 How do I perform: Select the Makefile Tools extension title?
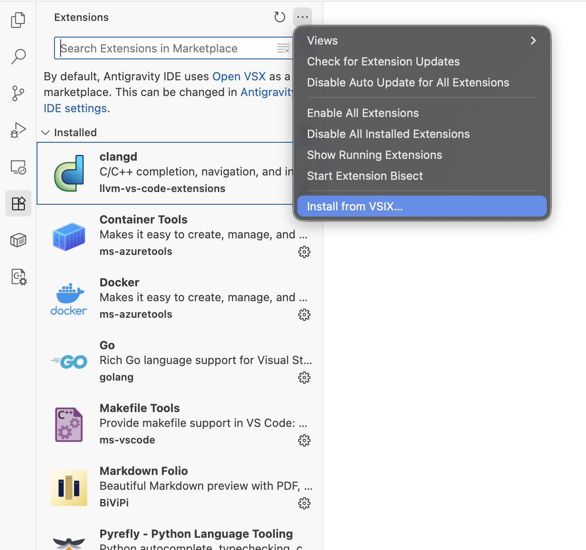(140, 408)
